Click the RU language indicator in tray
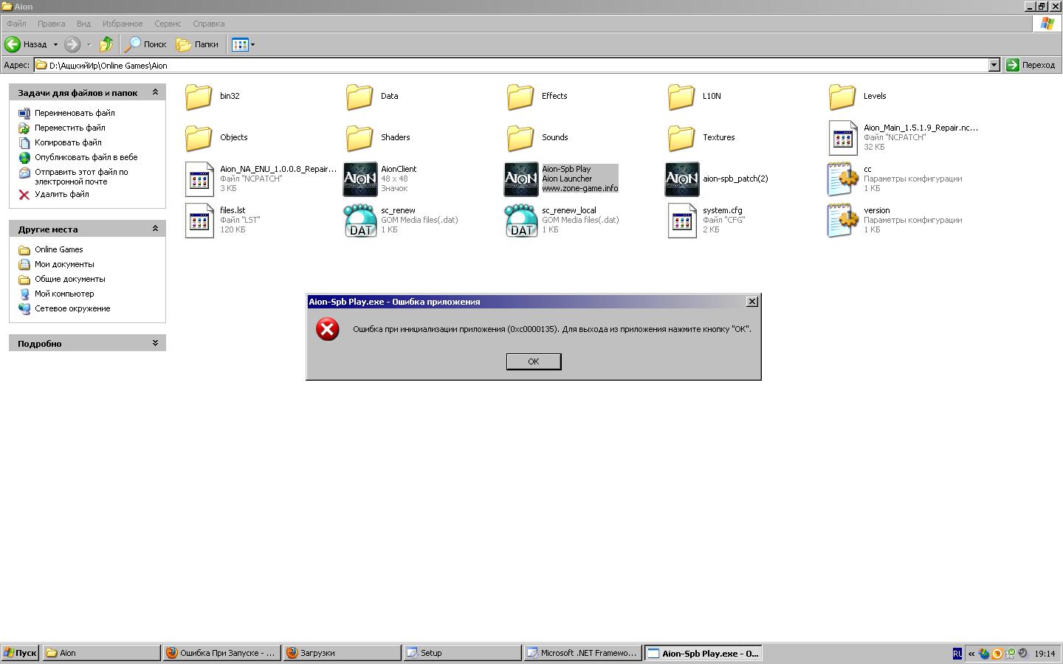 [x=957, y=653]
